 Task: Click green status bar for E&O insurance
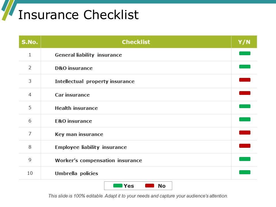(x=245, y=119)
